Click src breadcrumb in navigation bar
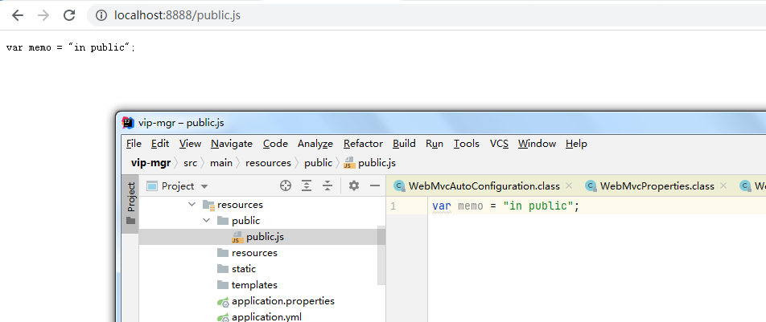Viewport: 766px width, 322px height. tap(190, 163)
